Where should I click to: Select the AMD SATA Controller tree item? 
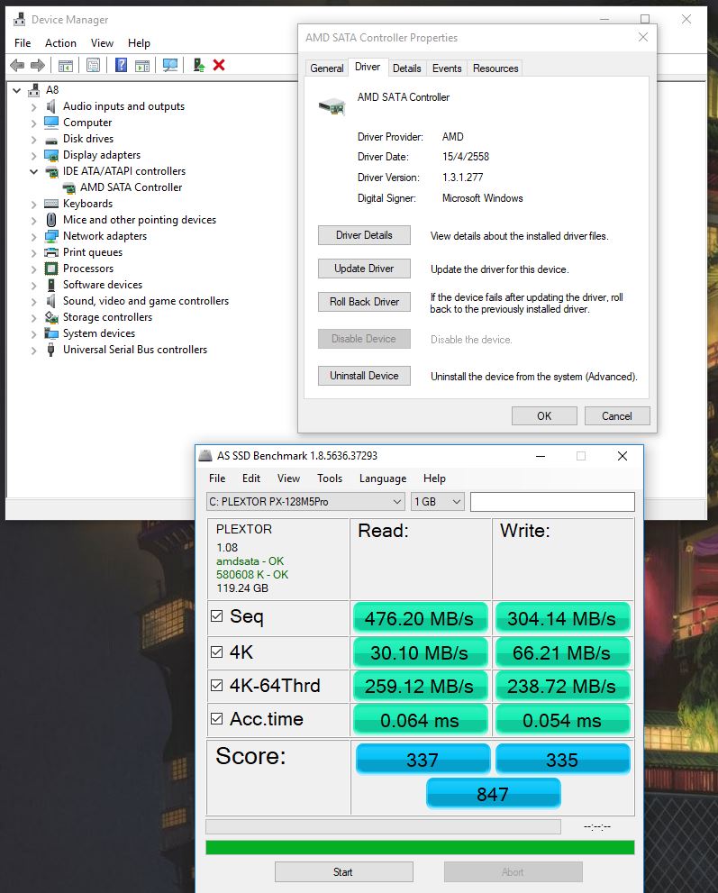click(131, 187)
